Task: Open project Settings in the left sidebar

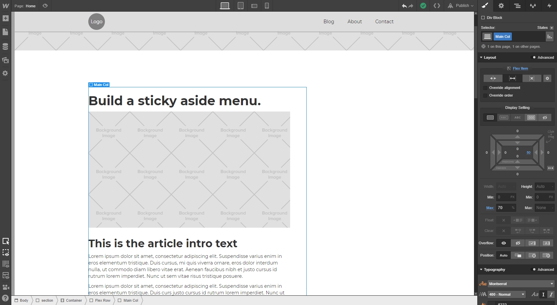Action: pos(5,73)
